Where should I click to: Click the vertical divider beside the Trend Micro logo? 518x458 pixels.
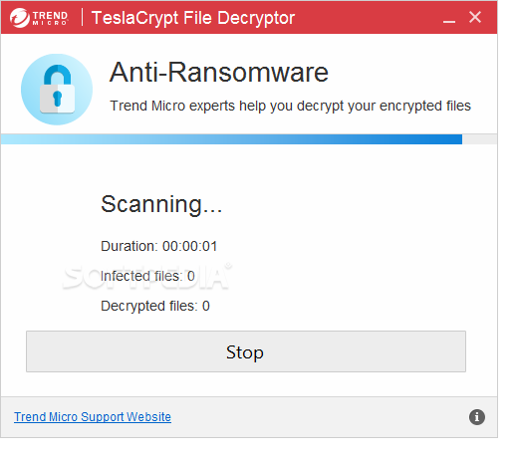[82, 17]
